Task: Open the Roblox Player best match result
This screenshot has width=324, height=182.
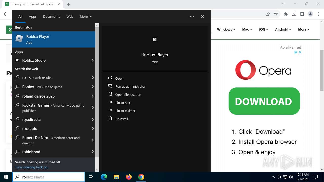Action: pyautogui.click(x=54, y=39)
